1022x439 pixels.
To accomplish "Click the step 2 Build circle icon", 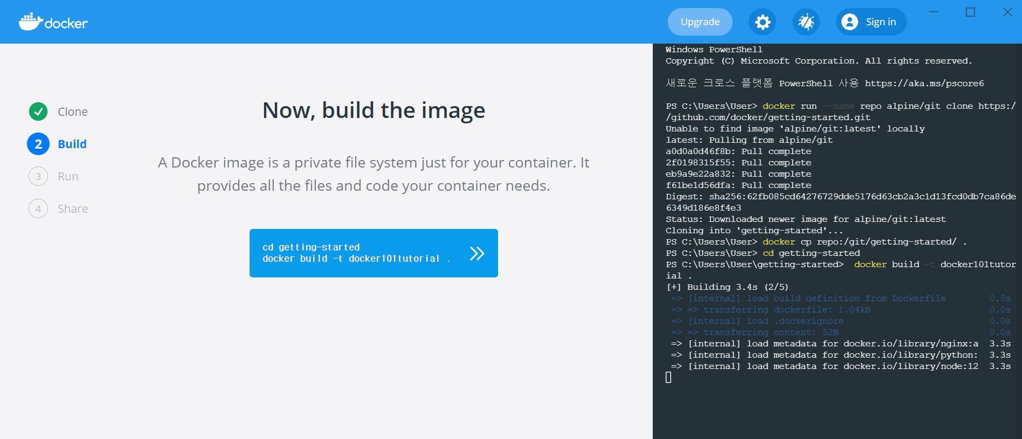I will (38, 144).
